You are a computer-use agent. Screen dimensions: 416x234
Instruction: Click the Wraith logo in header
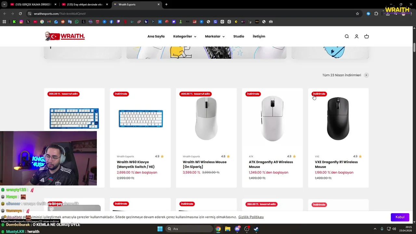(x=65, y=36)
